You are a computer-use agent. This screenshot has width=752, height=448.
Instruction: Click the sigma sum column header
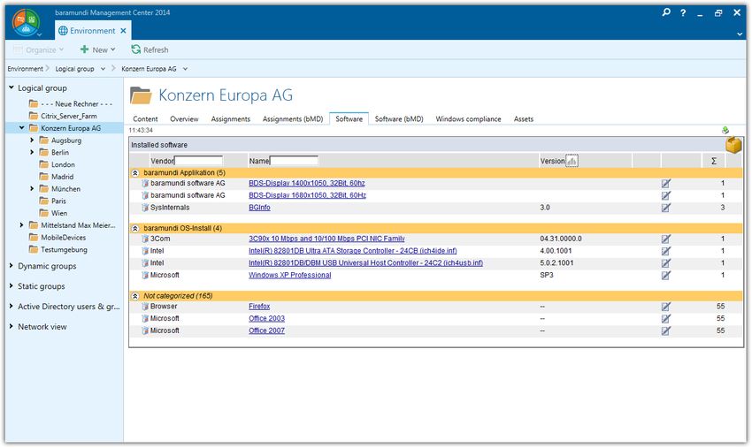tap(714, 161)
